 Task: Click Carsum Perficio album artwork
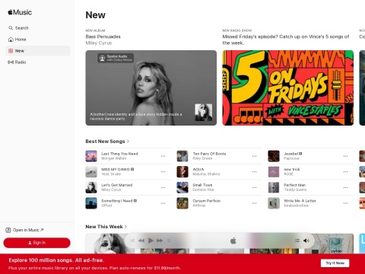coord(182,203)
